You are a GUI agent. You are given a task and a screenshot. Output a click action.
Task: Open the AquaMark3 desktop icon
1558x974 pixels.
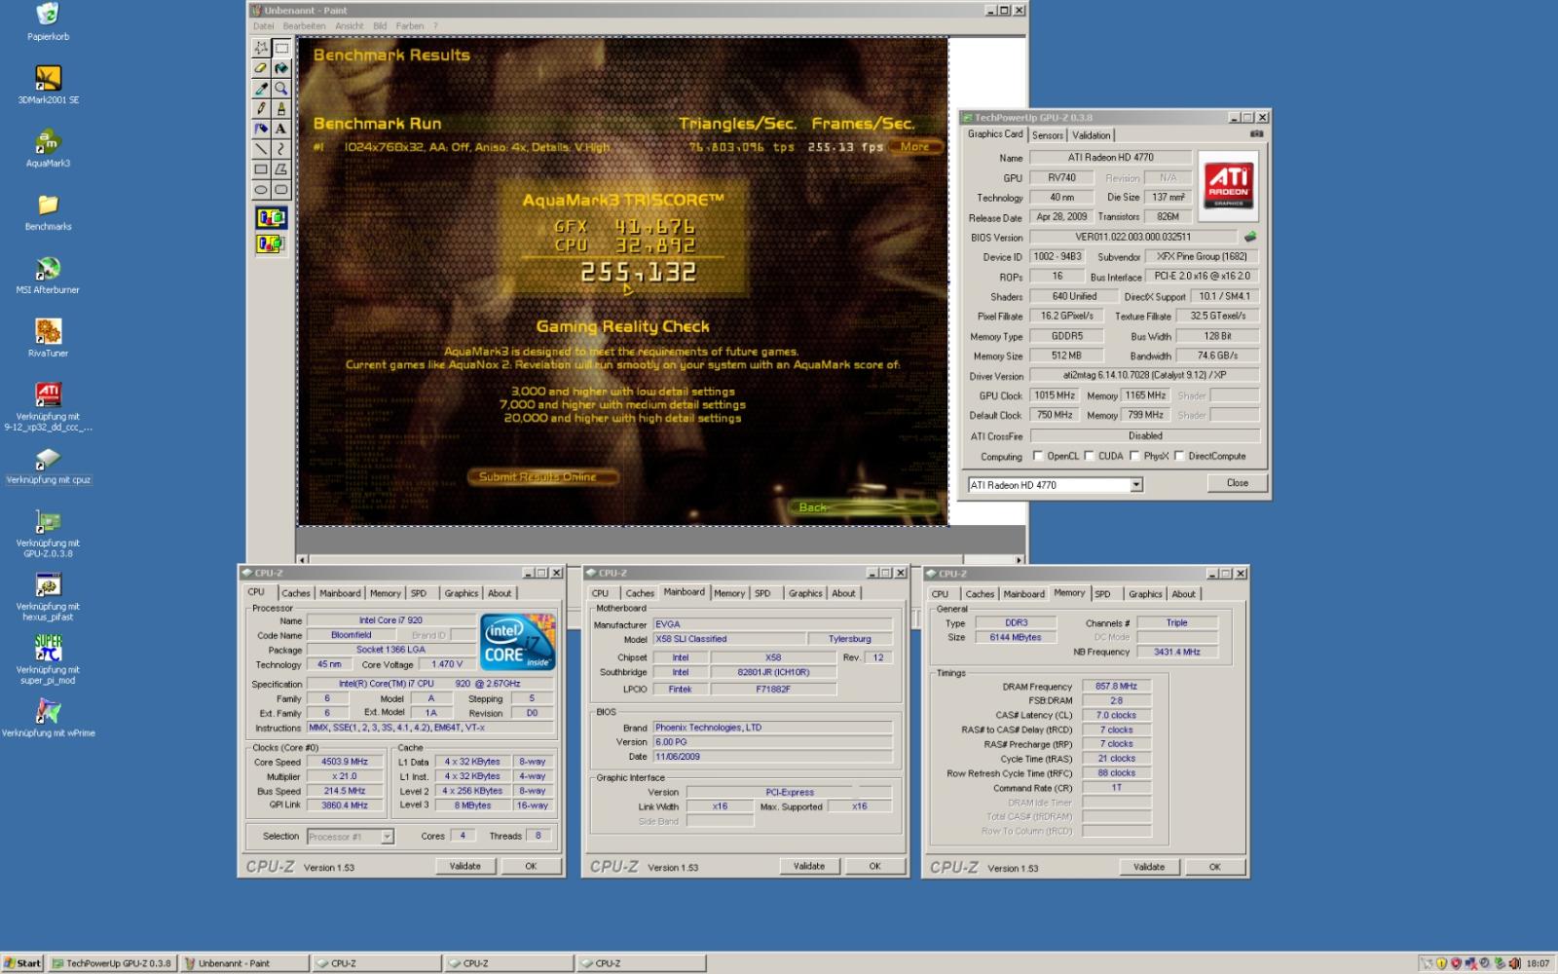click(x=48, y=148)
